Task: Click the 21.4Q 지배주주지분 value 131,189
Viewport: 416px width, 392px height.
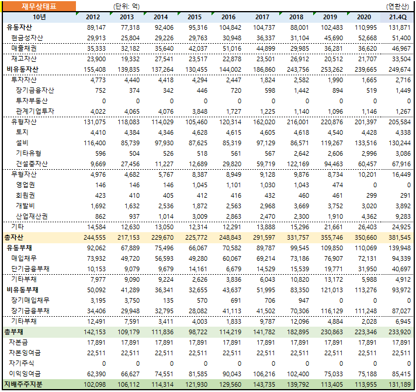Action: [x=400, y=384]
